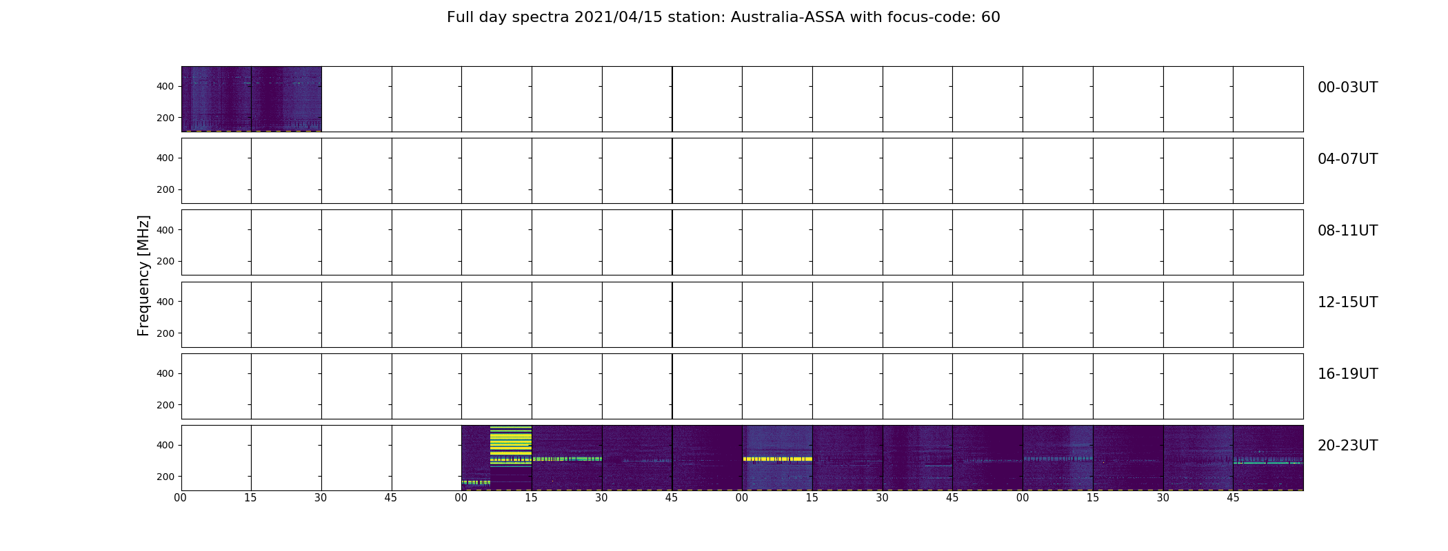Click the 400 tick label in the 20-23UT row

click(x=165, y=445)
